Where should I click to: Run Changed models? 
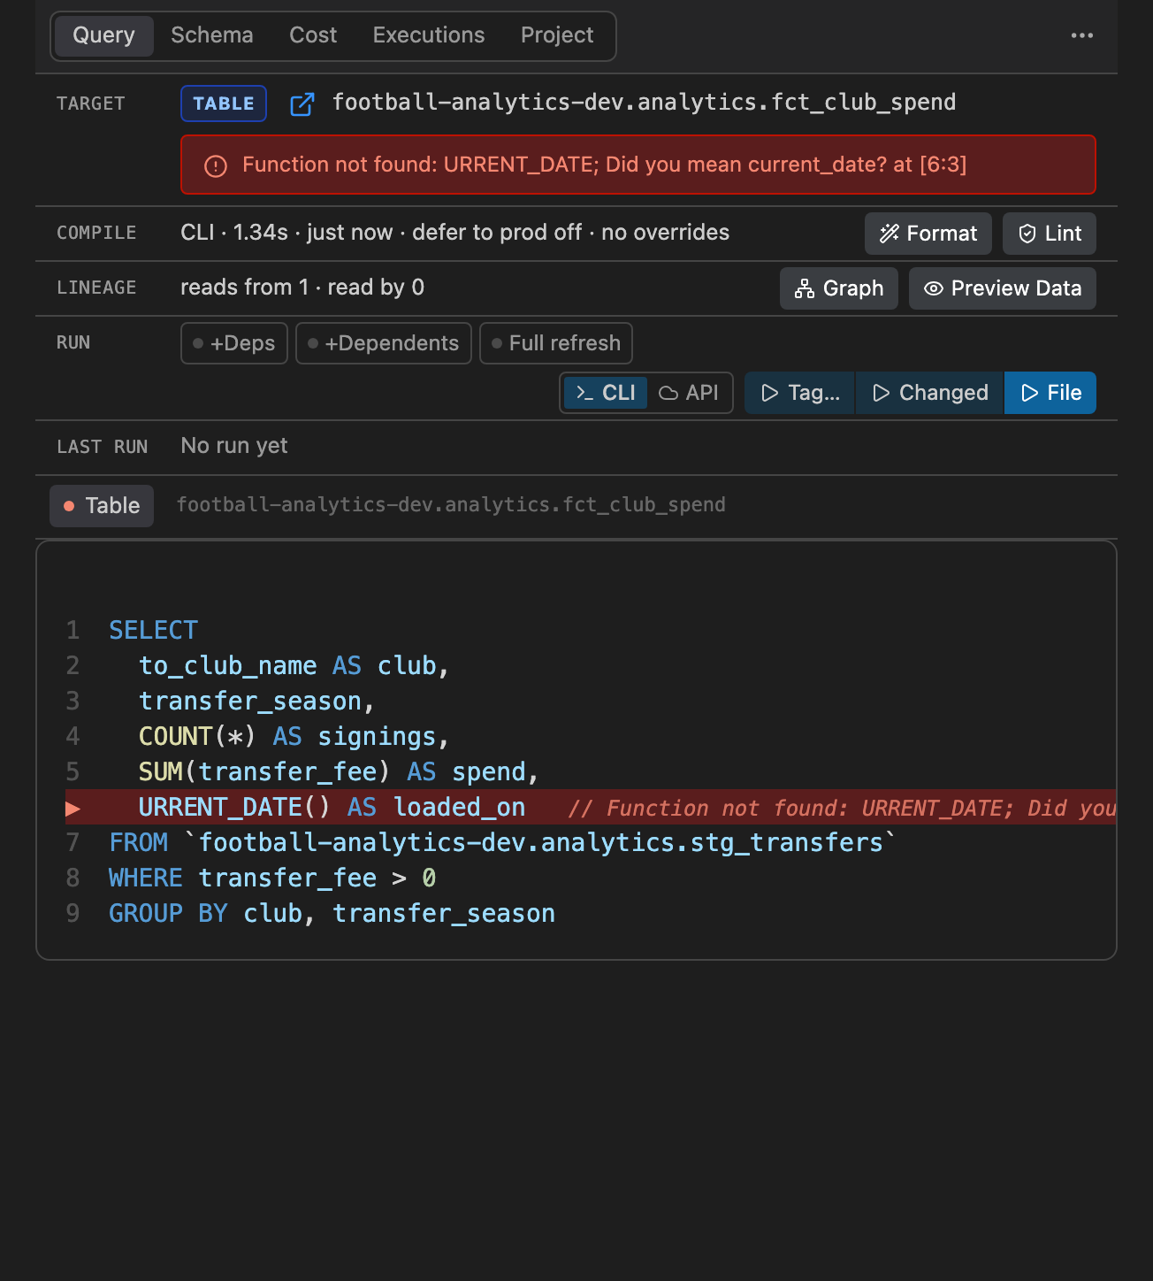(x=930, y=393)
